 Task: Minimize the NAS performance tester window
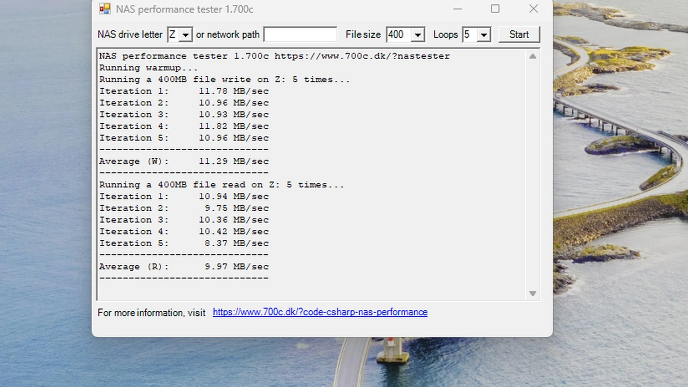click(458, 9)
